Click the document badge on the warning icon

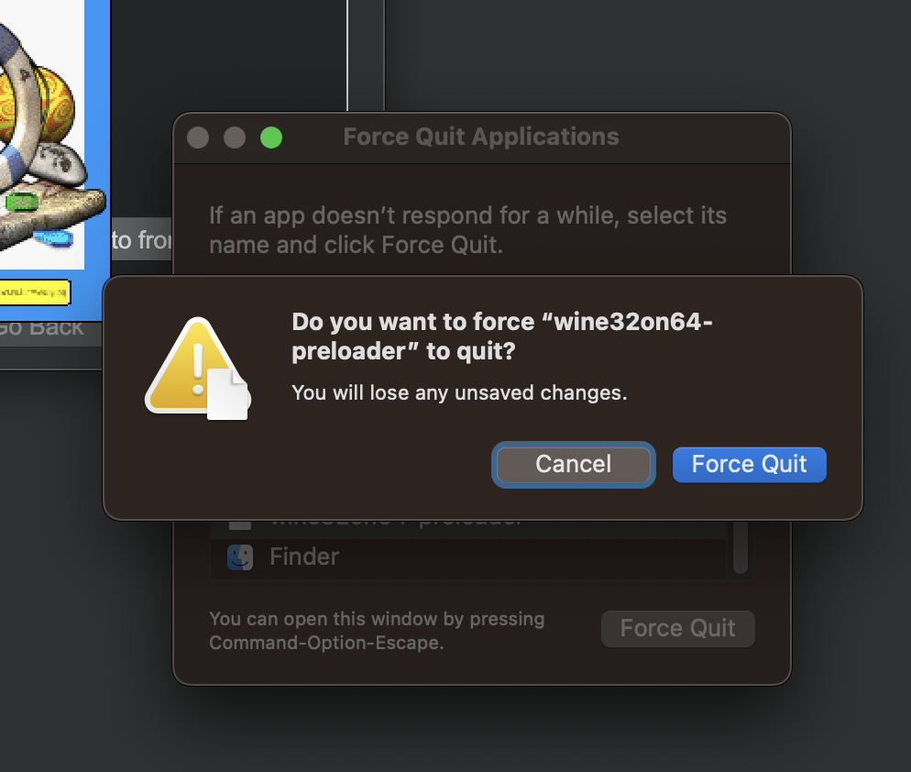[x=228, y=395]
